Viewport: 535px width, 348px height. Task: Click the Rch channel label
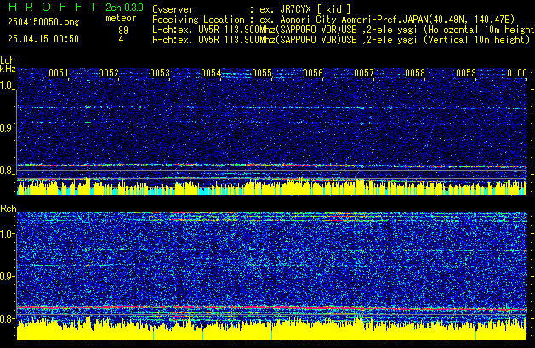[9, 209]
